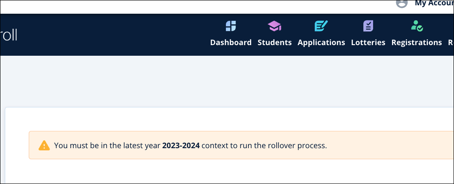Navigate to the Registrations menu label
454x184 pixels.
[416, 42]
